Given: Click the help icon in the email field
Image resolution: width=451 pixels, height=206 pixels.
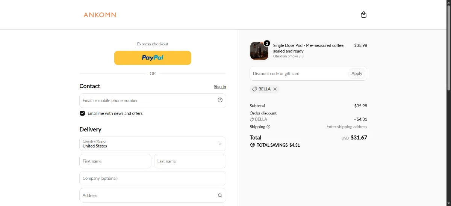Looking at the screenshot, I should click(220, 100).
